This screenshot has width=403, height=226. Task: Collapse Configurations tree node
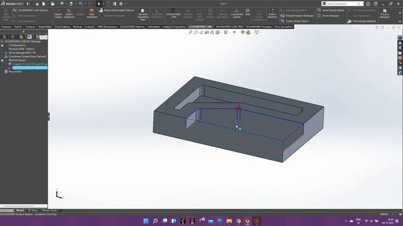tap(3, 45)
